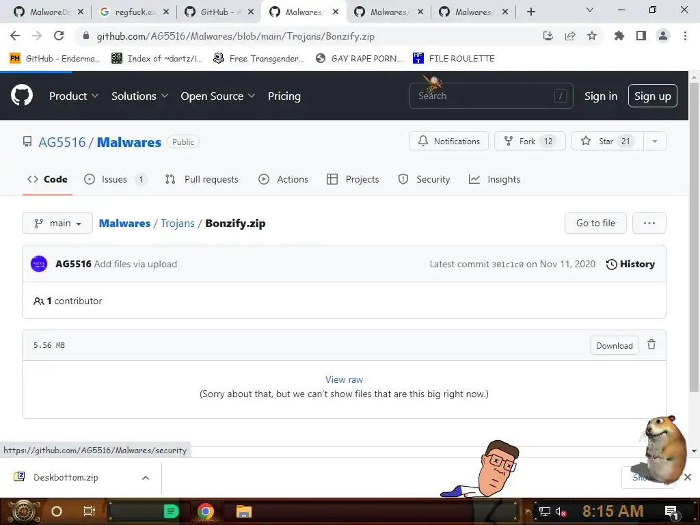Switch to the Code tab
The image size is (700, 525).
(x=47, y=179)
